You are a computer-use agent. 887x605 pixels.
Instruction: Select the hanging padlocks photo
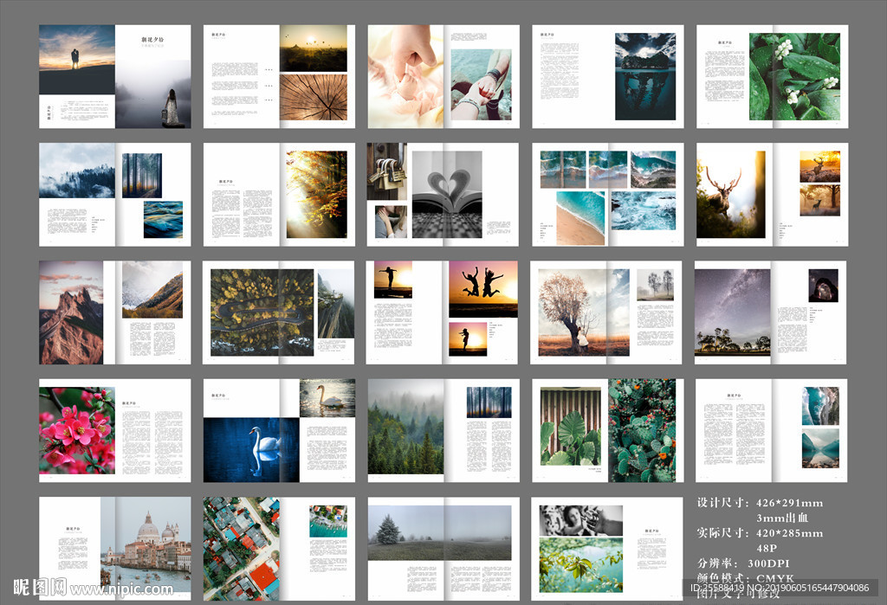click(x=387, y=171)
